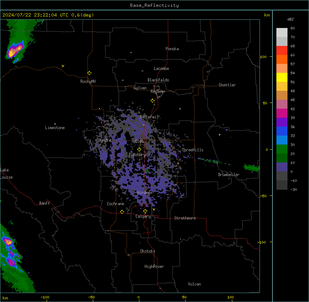Click the Innisfail town label
The image size is (309, 302).
click(x=149, y=117)
